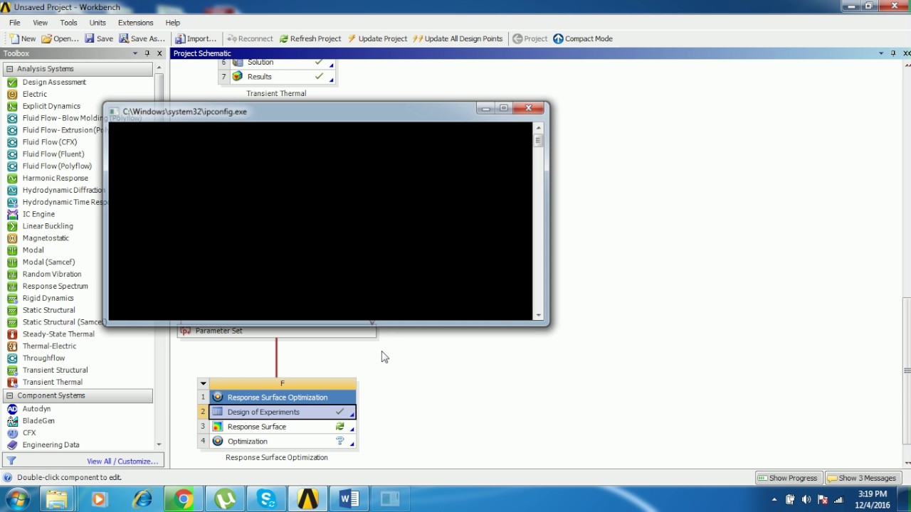Screen dimensions: 911x512
Task: Choose Steady-State Thermal icon
Action: 12,334
